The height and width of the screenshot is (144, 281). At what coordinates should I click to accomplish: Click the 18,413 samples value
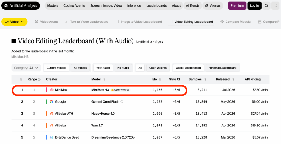pyautogui.click(x=201, y=114)
